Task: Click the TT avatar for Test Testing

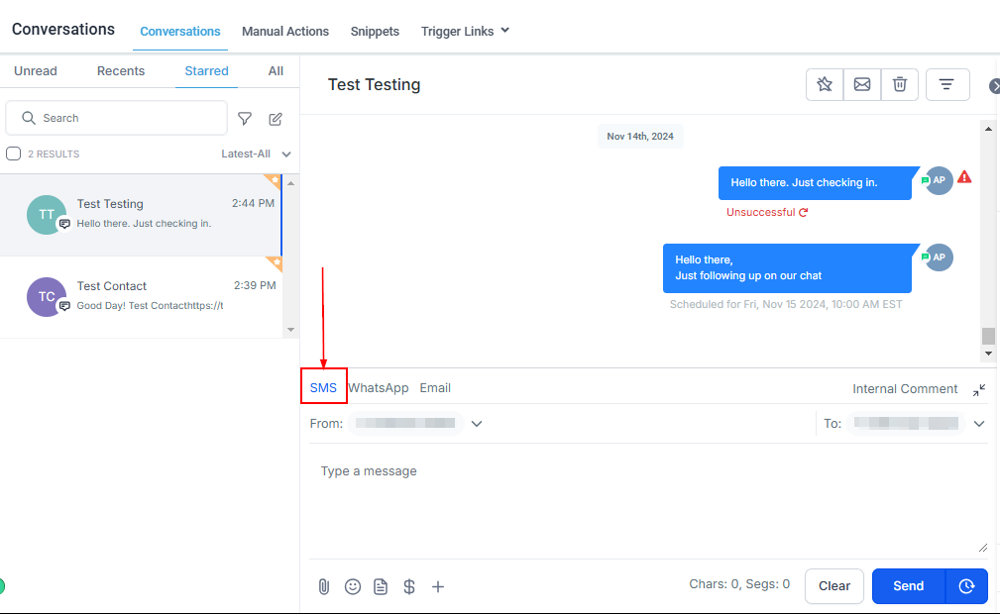Action: (46, 215)
